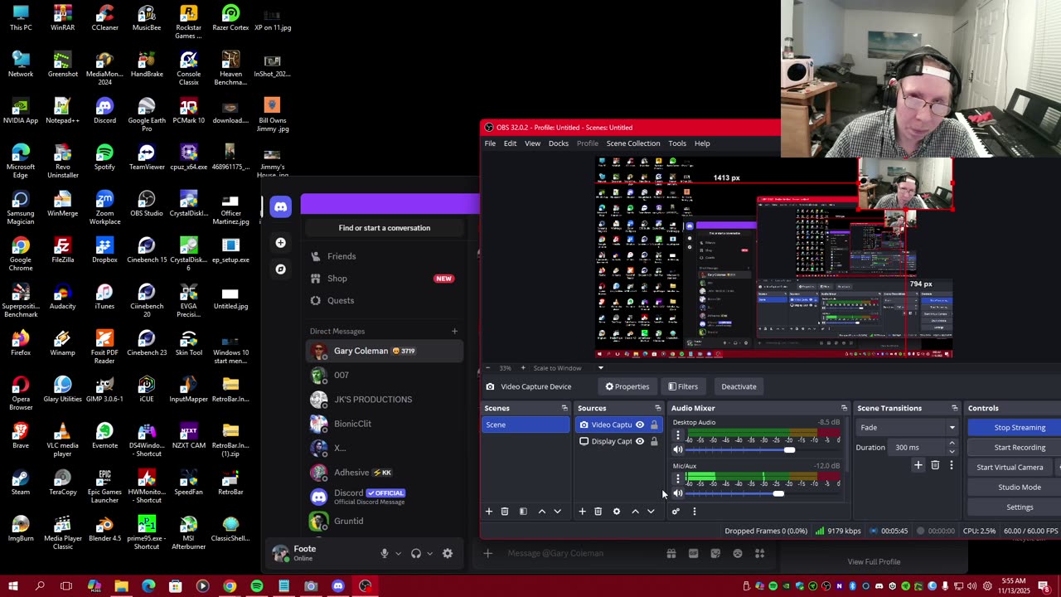
Task: Undock the Scenes panel
Action: 564,408
